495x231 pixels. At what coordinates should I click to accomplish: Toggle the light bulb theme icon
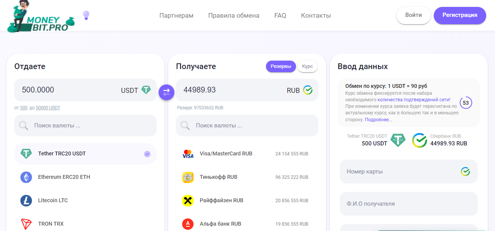tap(86, 15)
